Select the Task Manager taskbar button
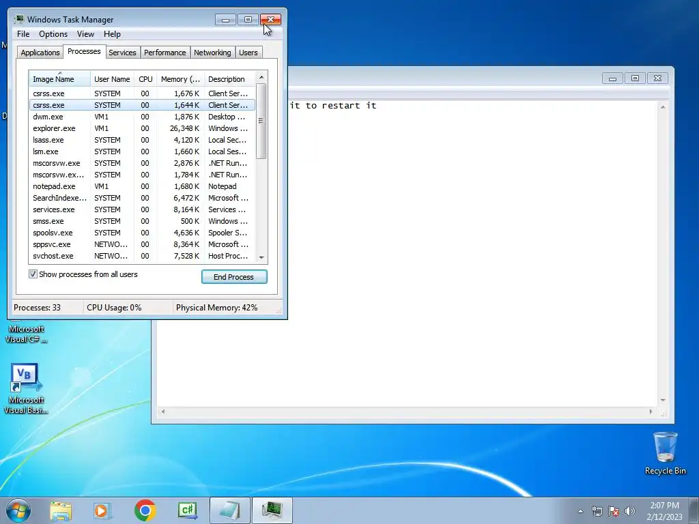The width and height of the screenshot is (699, 524). (272, 510)
